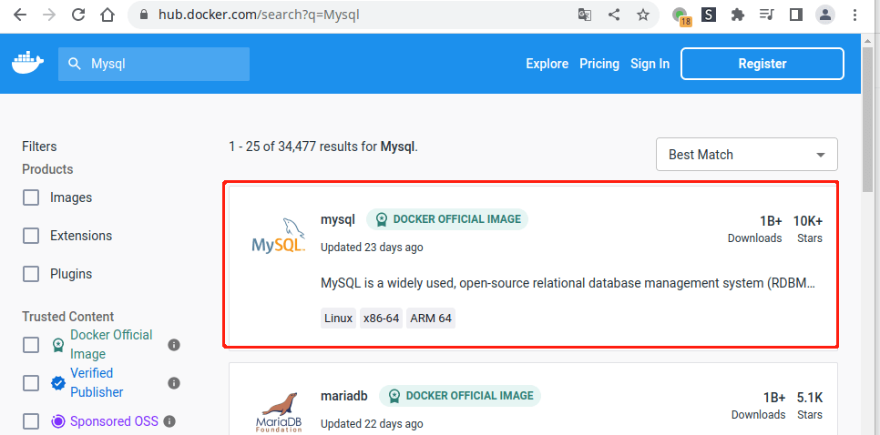Click the MySQL dolphin logo
The height and width of the screenshot is (435, 880).
[x=279, y=236]
